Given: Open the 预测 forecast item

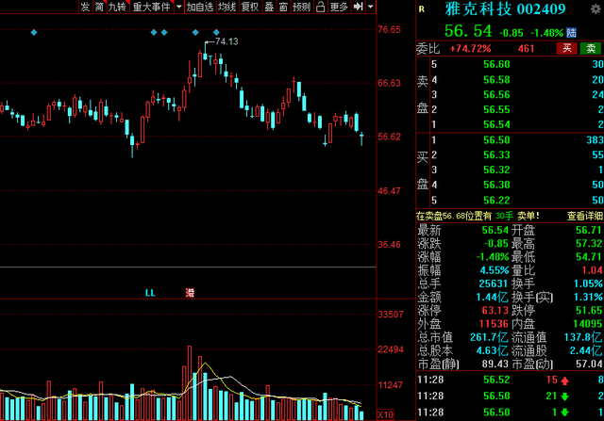Looking at the screenshot, I should click(x=301, y=8).
